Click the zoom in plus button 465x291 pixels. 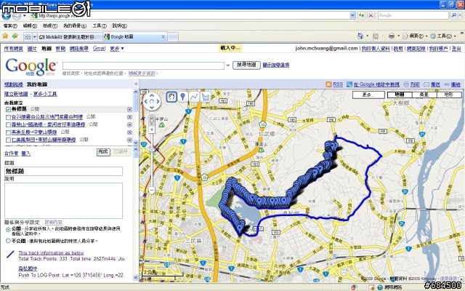click(152, 129)
